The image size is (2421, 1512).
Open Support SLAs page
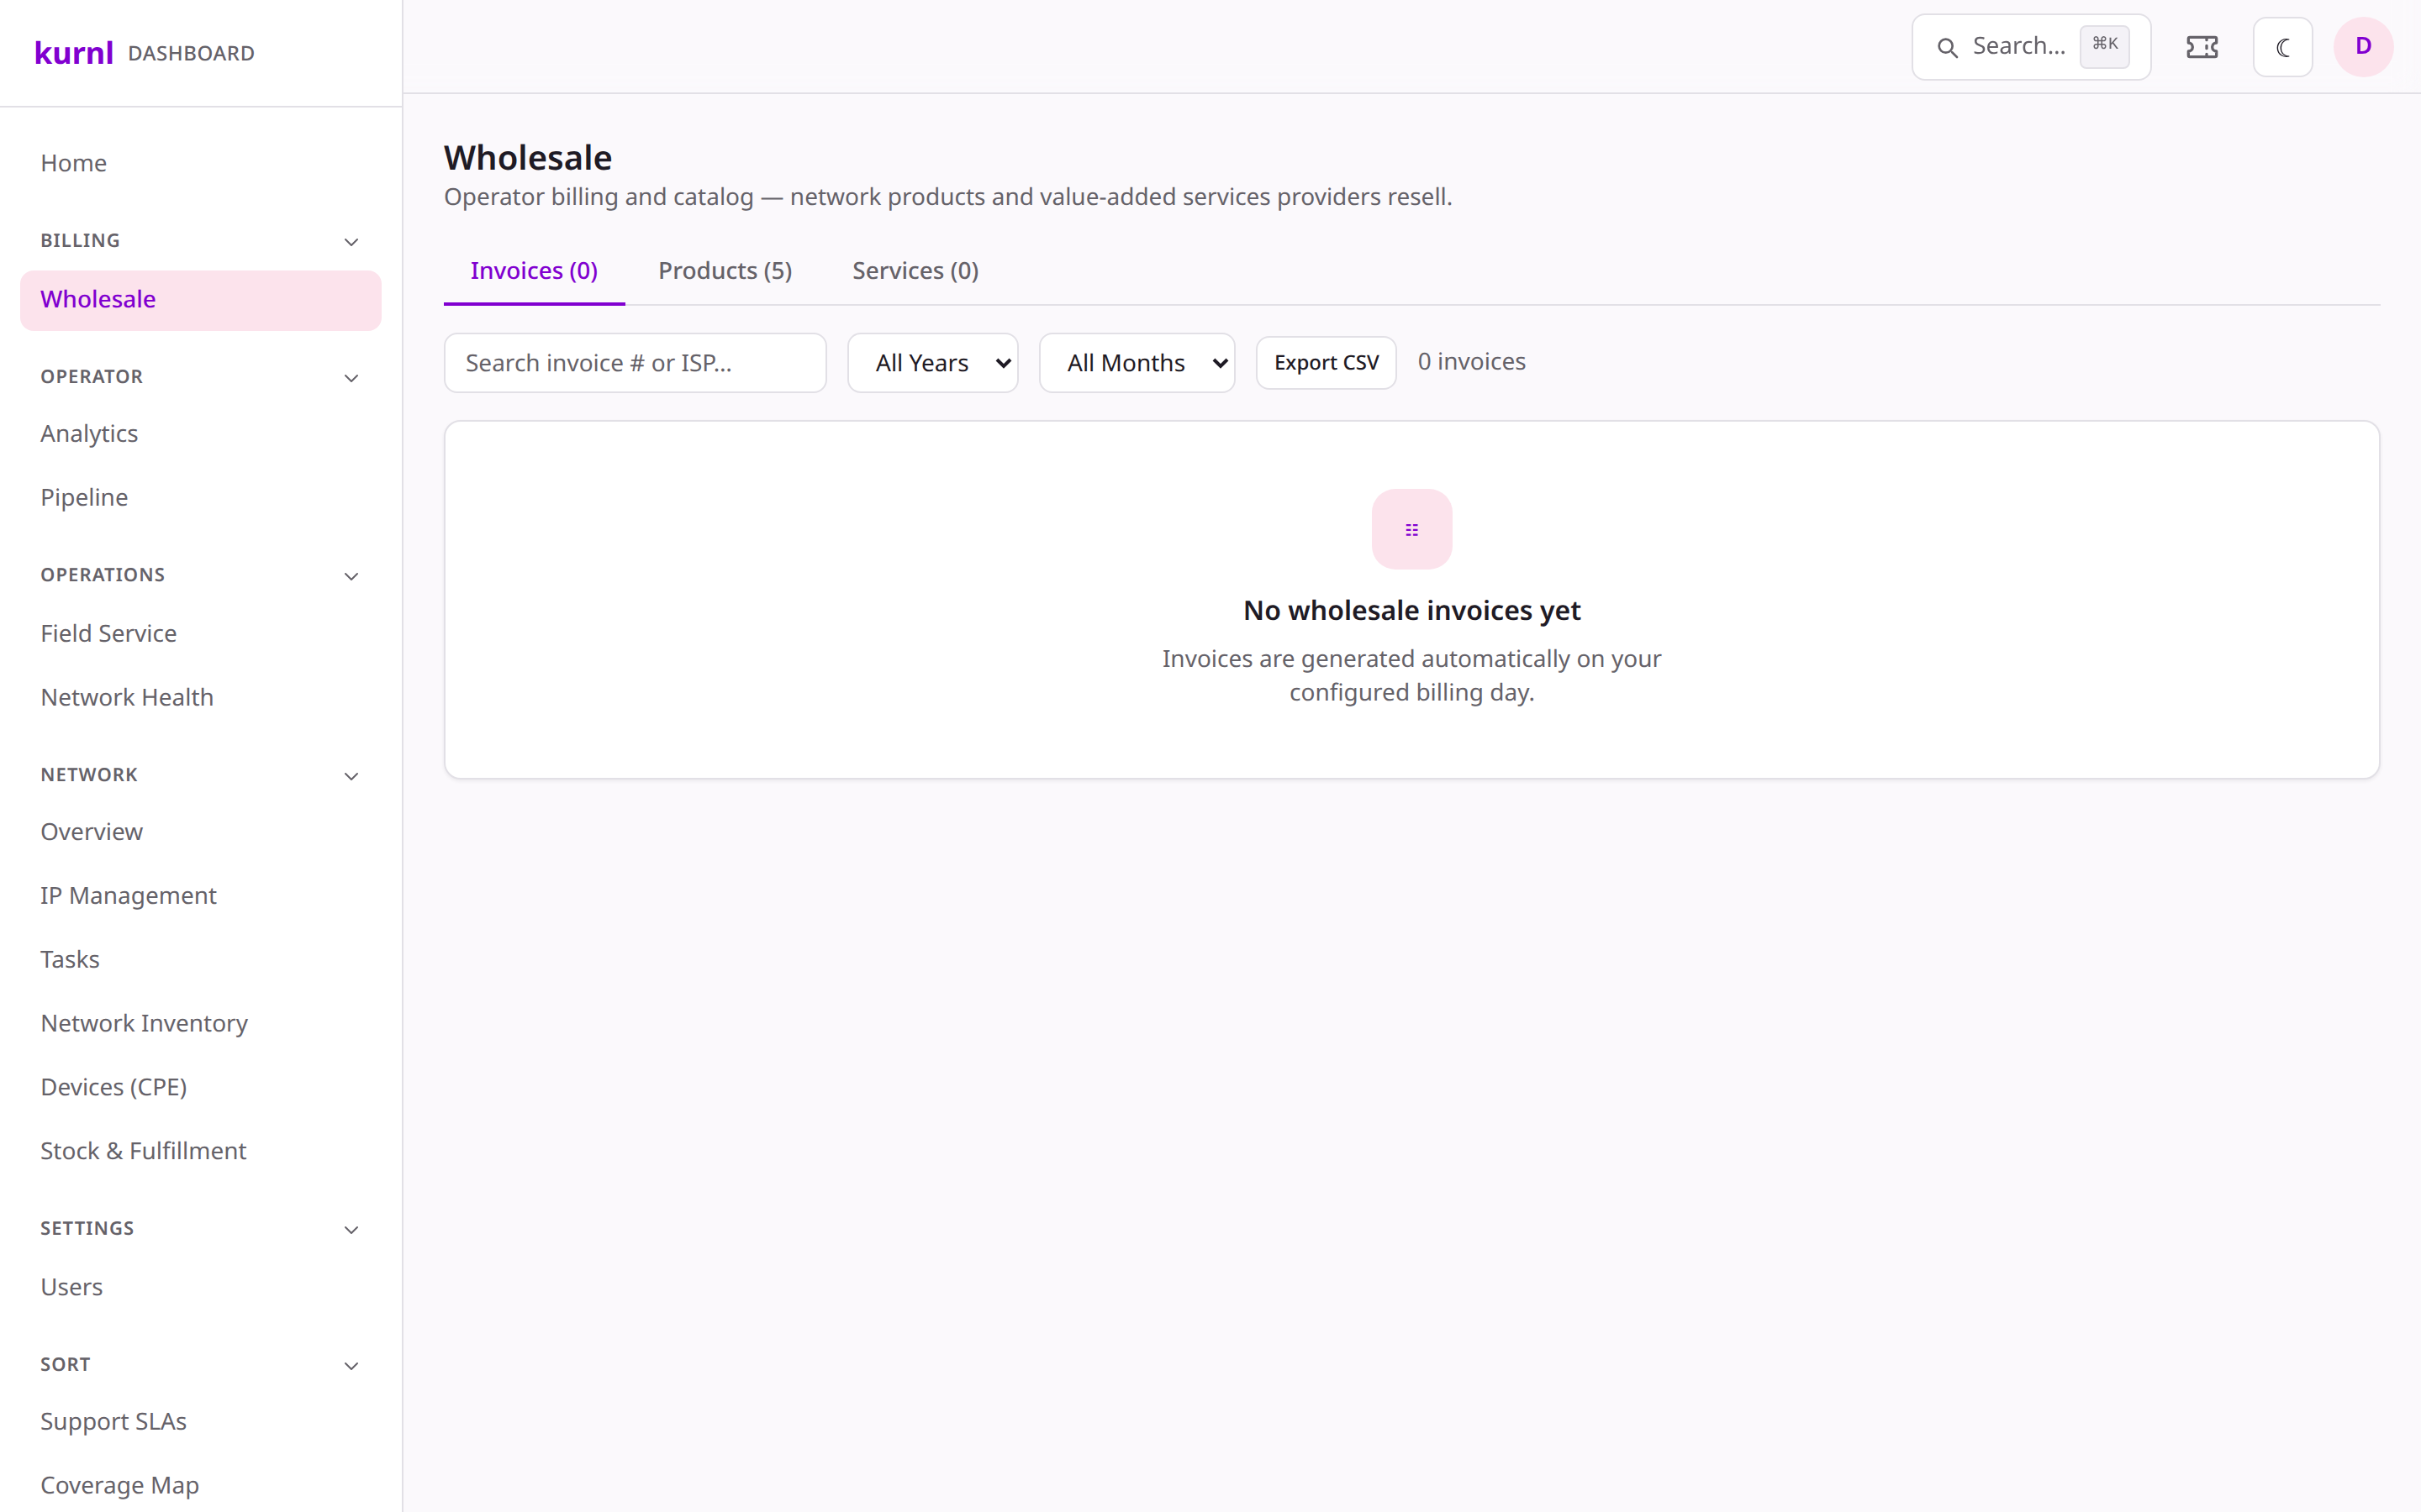(200, 1422)
